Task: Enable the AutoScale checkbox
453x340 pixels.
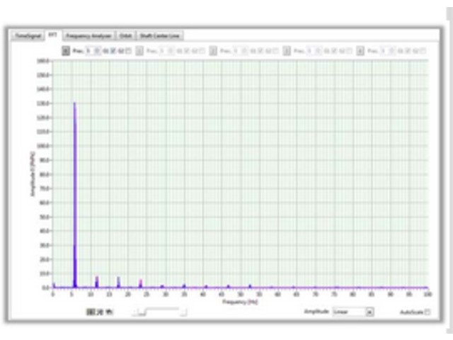Action: 427,312
